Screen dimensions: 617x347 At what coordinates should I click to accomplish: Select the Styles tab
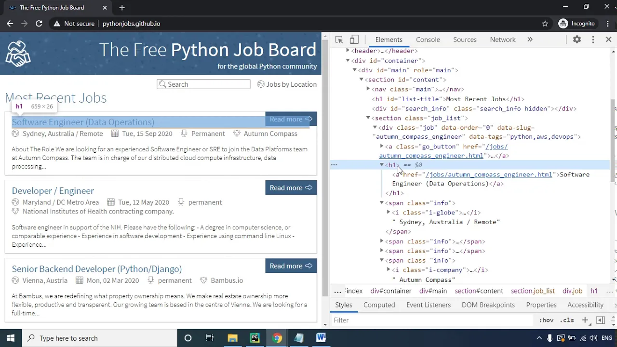tap(344, 305)
